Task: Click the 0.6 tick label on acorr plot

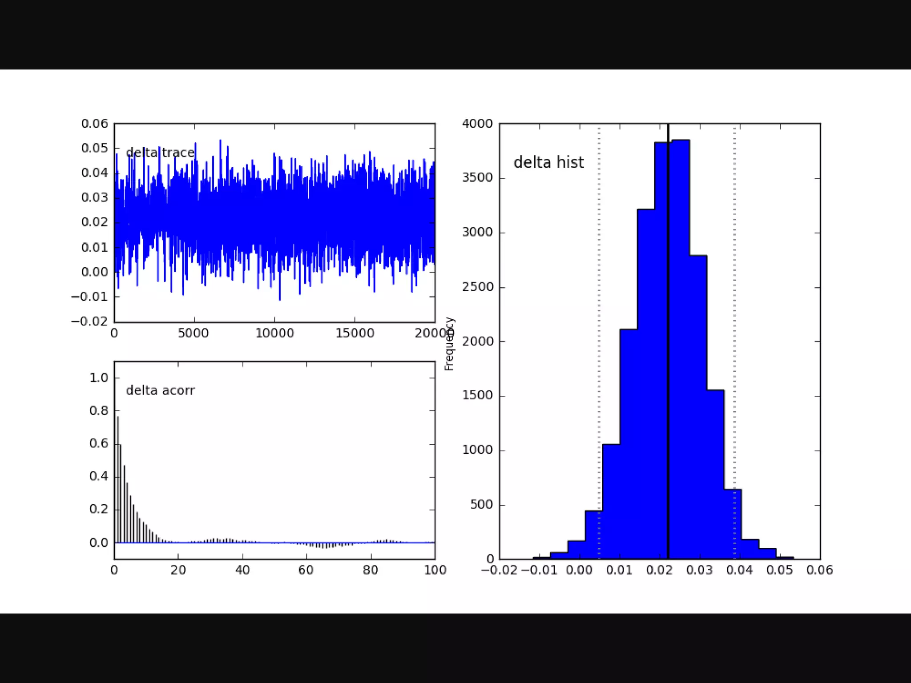Action: (x=99, y=443)
